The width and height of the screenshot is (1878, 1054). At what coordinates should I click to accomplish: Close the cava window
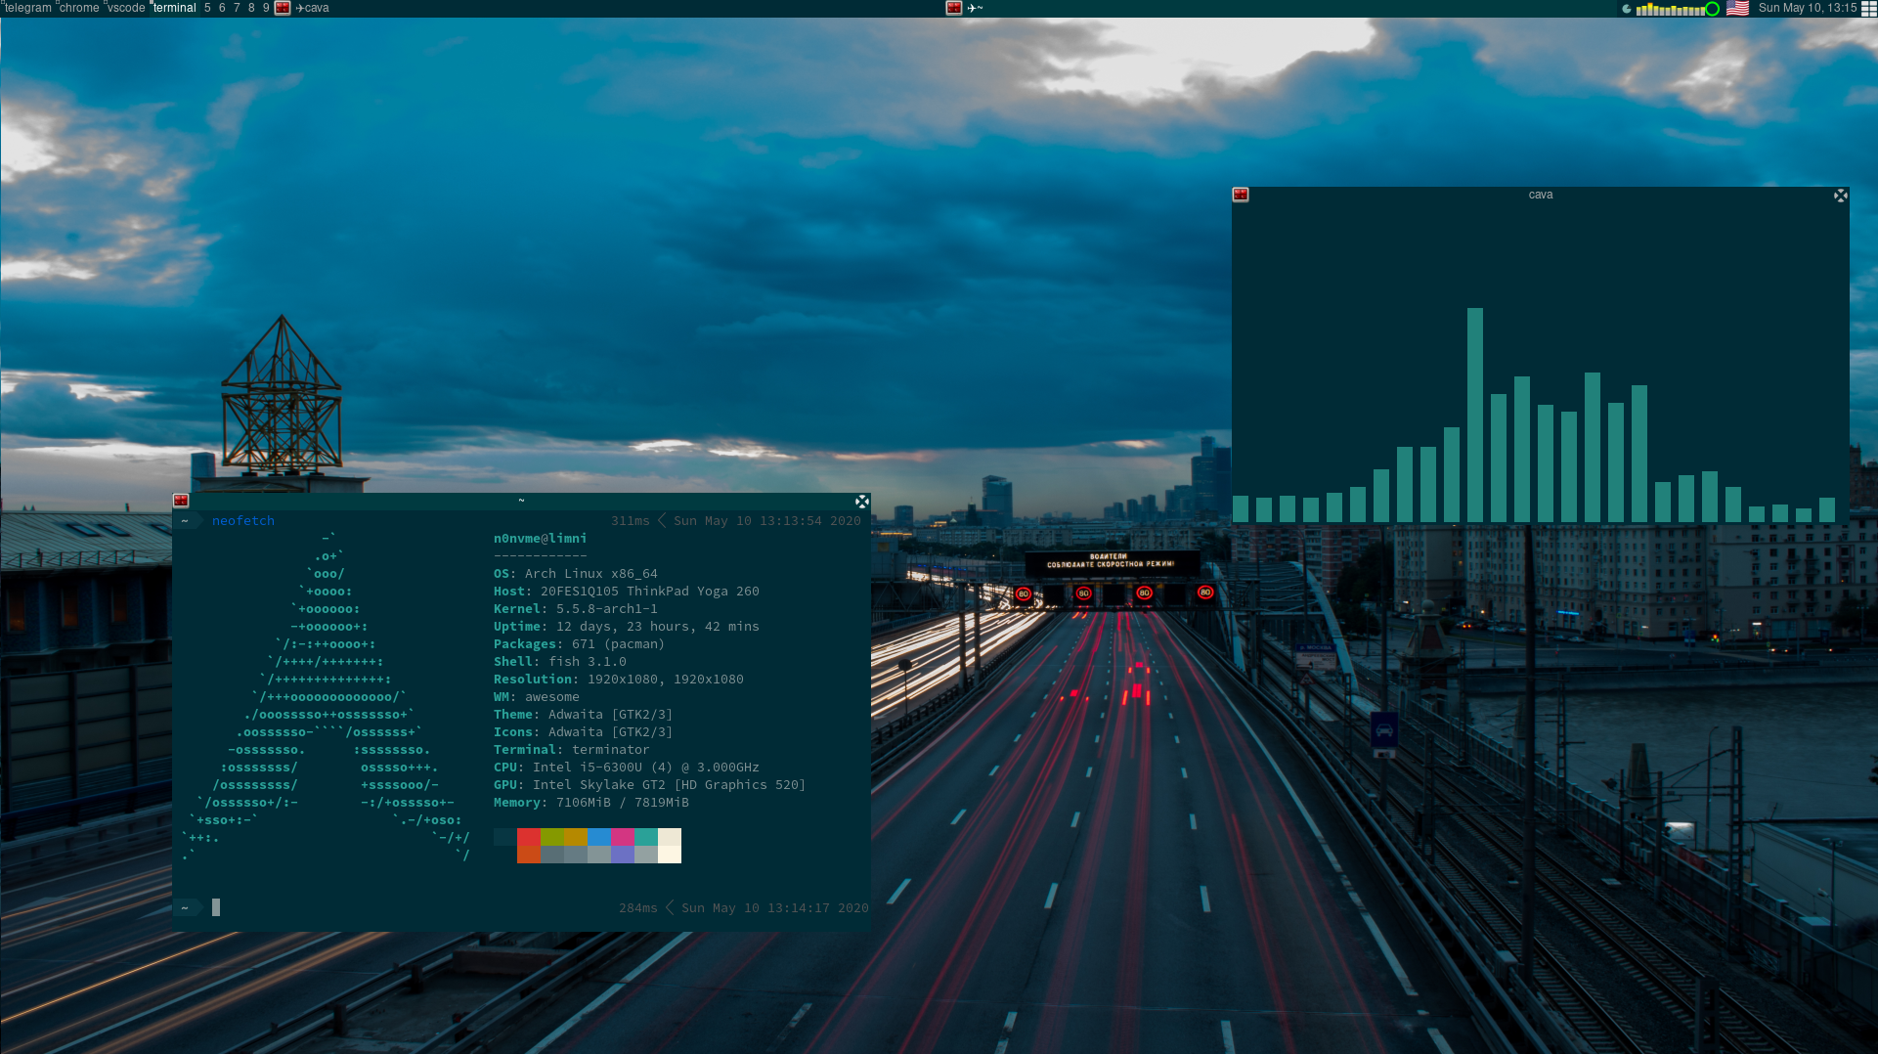[1841, 196]
